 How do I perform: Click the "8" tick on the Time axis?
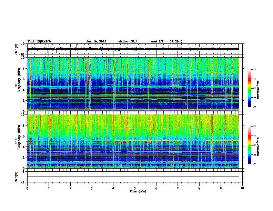(199, 188)
